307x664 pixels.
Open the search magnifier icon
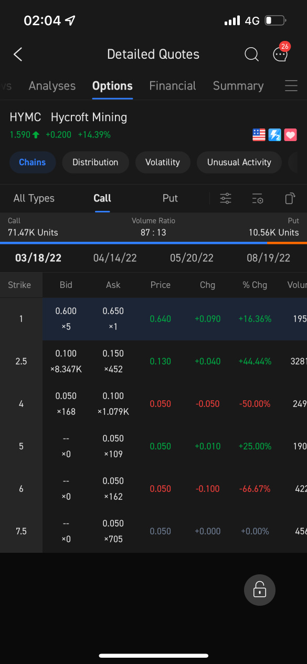[251, 54]
